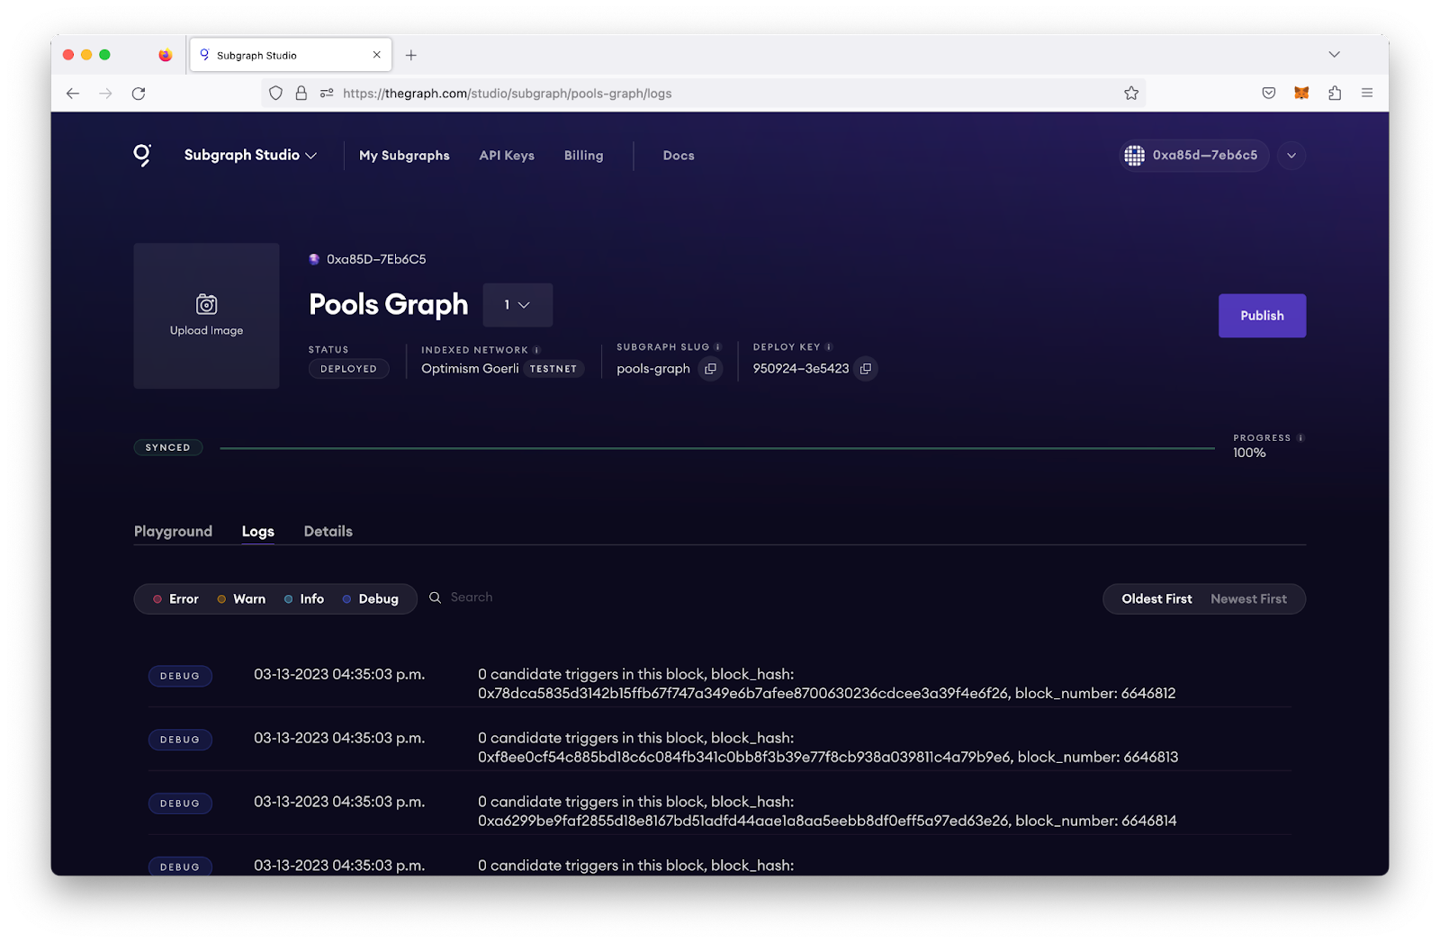Screen dimensions: 1440x943
Task: Expand the account chevron menu
Action: 1291,155
